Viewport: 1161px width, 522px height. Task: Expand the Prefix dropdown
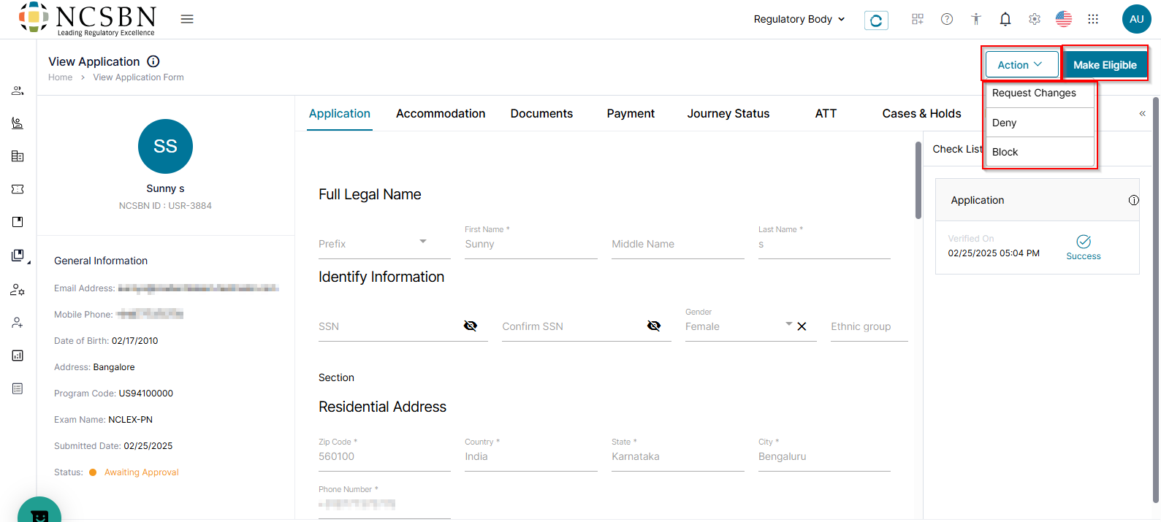(x=422, y=242)
